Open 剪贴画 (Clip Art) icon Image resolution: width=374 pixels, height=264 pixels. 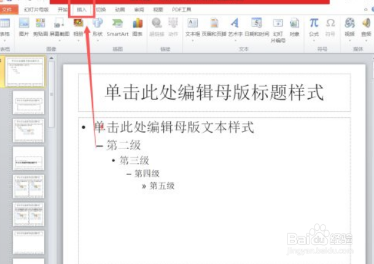coord(41,23)
